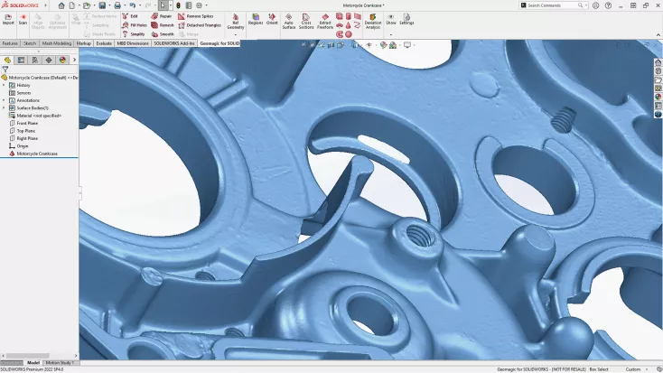Select Front Plane in feature tree
The image size is (663, 373).
click(x=26, y=123)
